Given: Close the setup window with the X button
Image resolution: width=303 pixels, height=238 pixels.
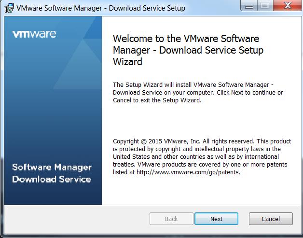Looking at the screenshot, I should (288, 6).
